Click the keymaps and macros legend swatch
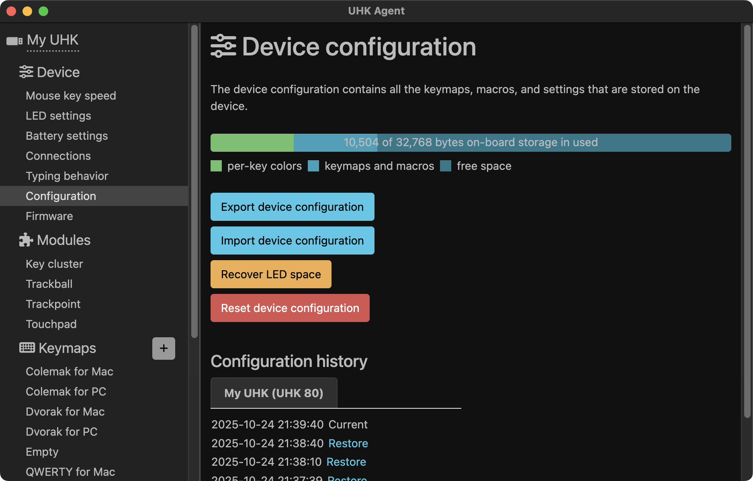Screen dimensions: 753x481 pyautogui.click(x=313, y=166)
